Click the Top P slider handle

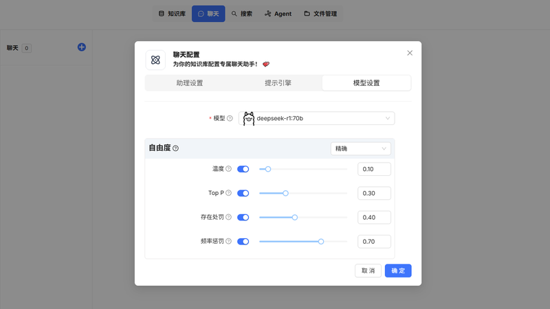point(285,194)
